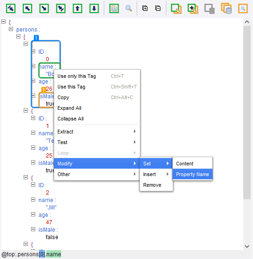
Task: Collapse the ID node with value 2
Action: pos(33,185)
